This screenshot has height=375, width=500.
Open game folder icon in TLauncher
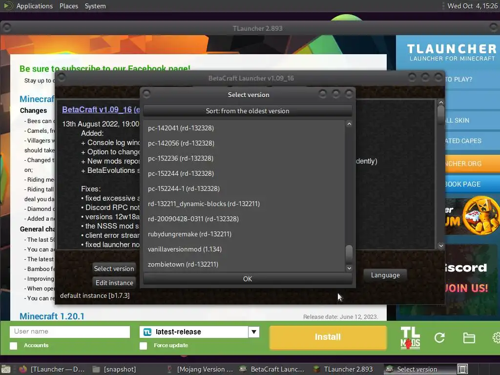point(469,338)
